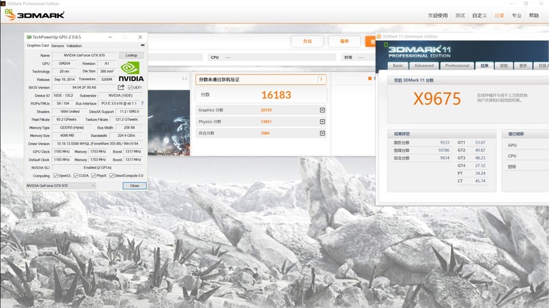The image size is (549, 308).
Task: Click the Close button in GPU-Z
Action: (135, 185)
